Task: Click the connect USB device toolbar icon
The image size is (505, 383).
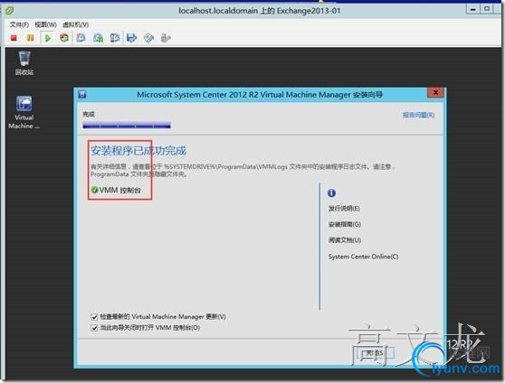Action: 166,38
